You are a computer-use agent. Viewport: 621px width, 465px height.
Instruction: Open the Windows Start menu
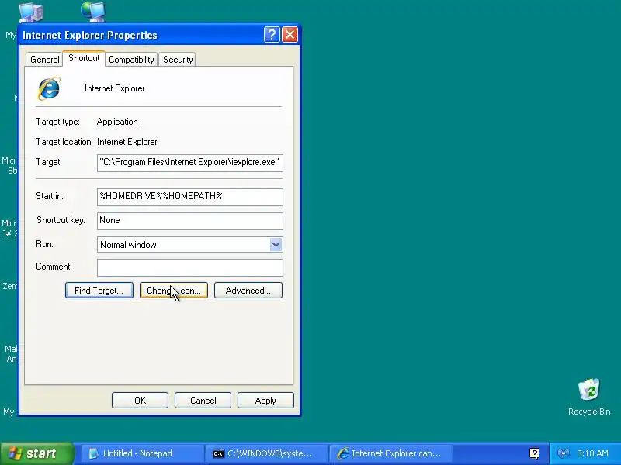coord(36,453)
